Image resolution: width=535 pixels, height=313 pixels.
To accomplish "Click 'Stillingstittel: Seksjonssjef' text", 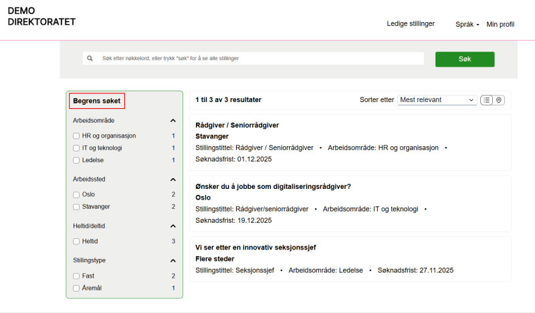I will point(235,270).
